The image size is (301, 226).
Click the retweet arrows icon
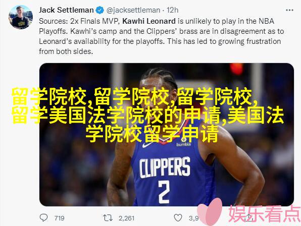coord(108,218)
